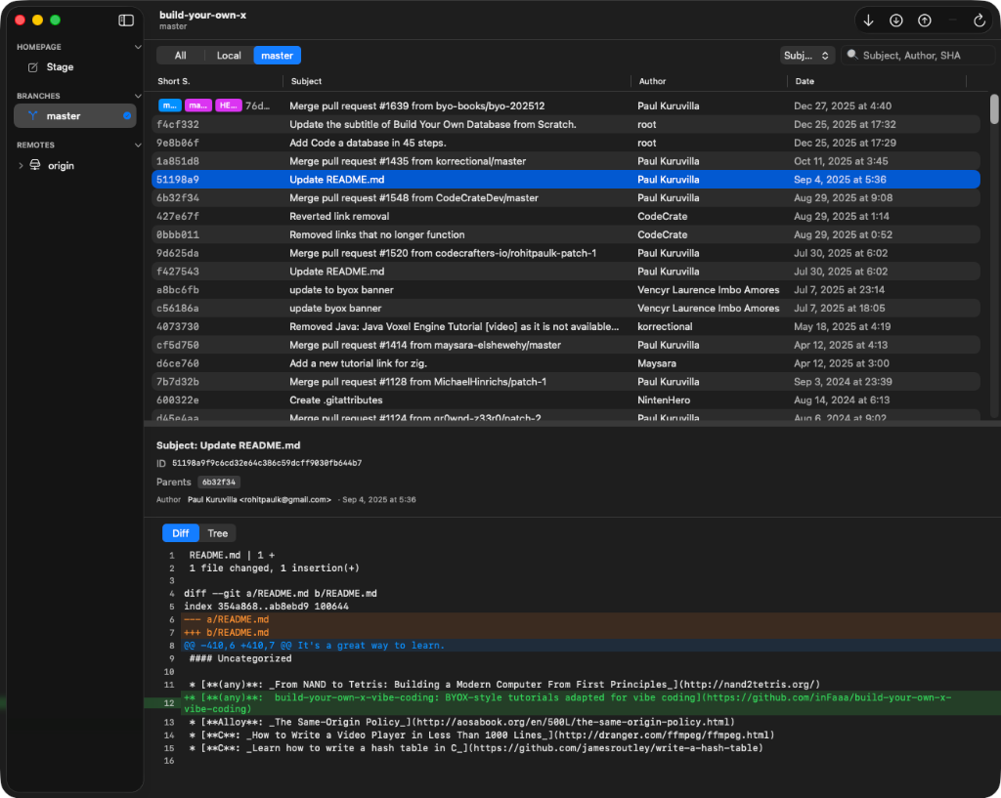Filter commits with the Local toggle

click(229, 55)
